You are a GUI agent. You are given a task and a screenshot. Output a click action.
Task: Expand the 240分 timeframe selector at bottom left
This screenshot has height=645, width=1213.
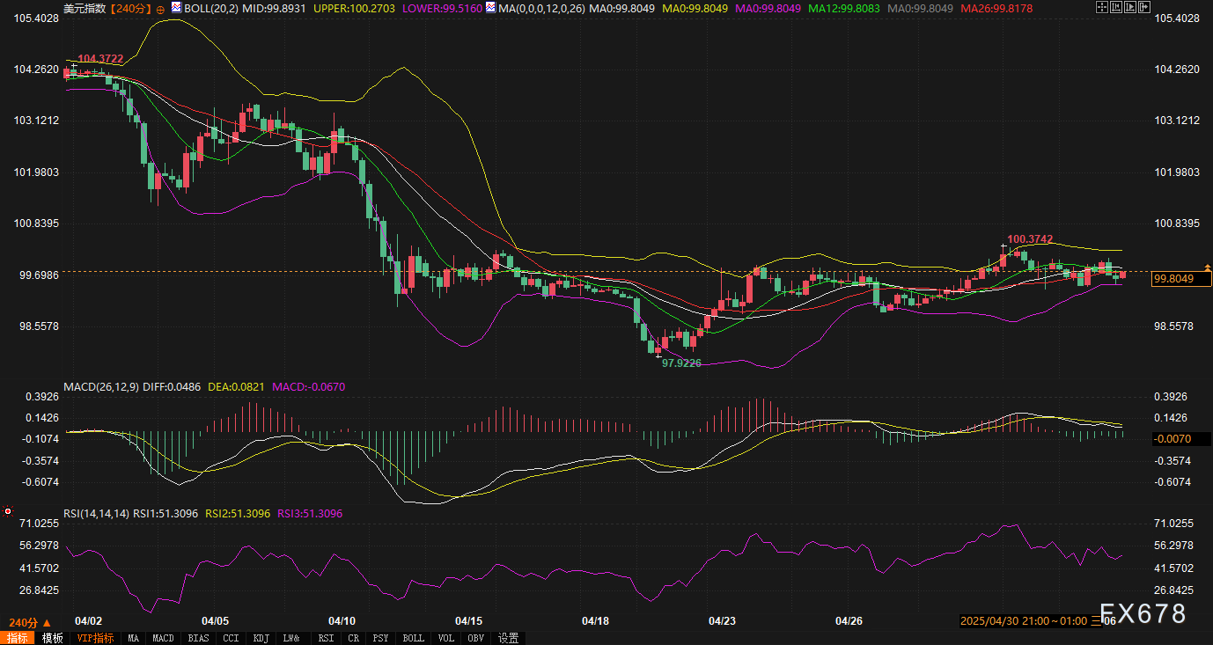[x=30, y=622]
